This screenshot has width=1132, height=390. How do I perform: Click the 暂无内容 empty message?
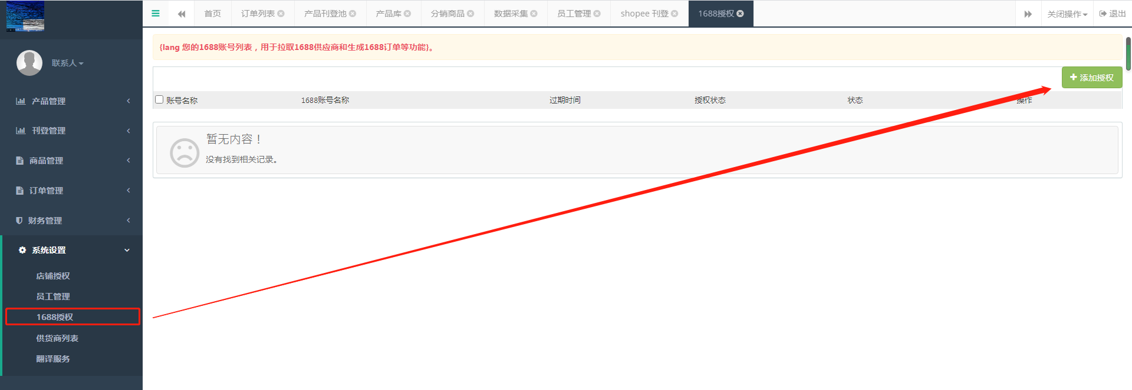[233, 139]
